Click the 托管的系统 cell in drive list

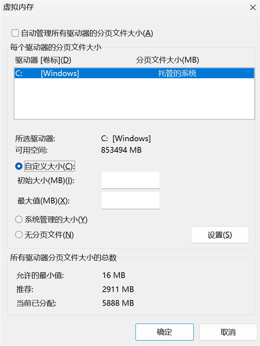(177, 73)
